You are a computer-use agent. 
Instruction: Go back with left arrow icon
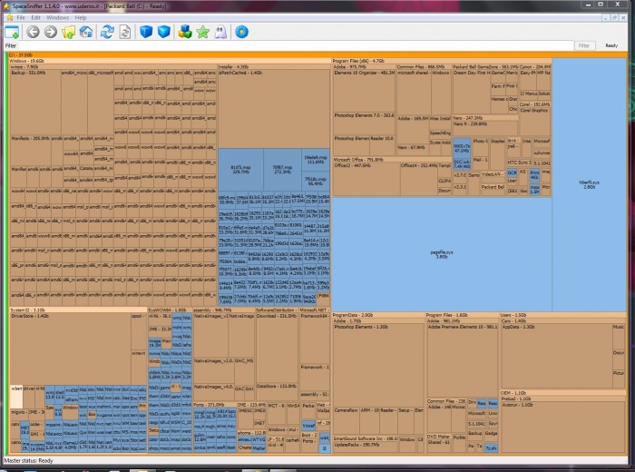(x=33, y=32)
